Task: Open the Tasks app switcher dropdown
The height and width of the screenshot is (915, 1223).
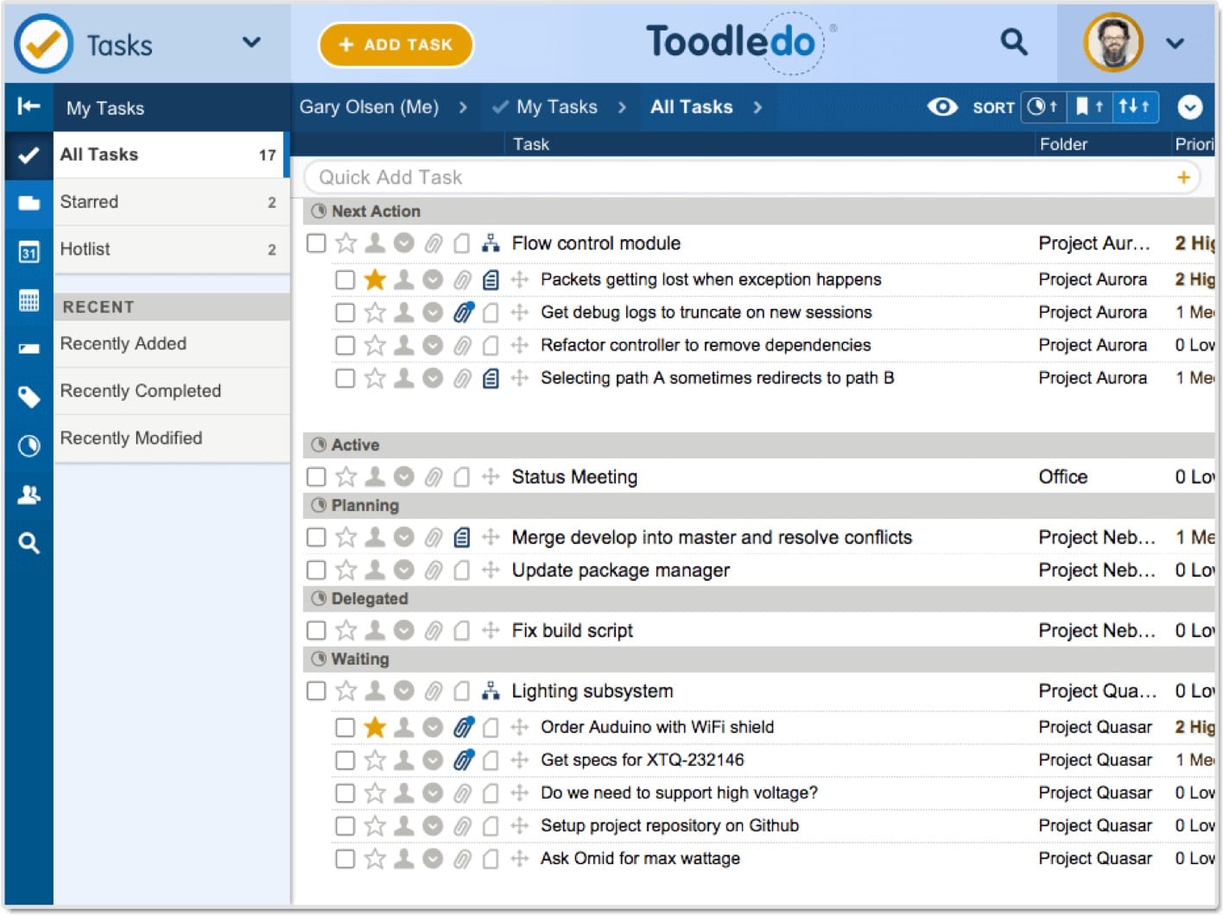Action: pos(251,42)
